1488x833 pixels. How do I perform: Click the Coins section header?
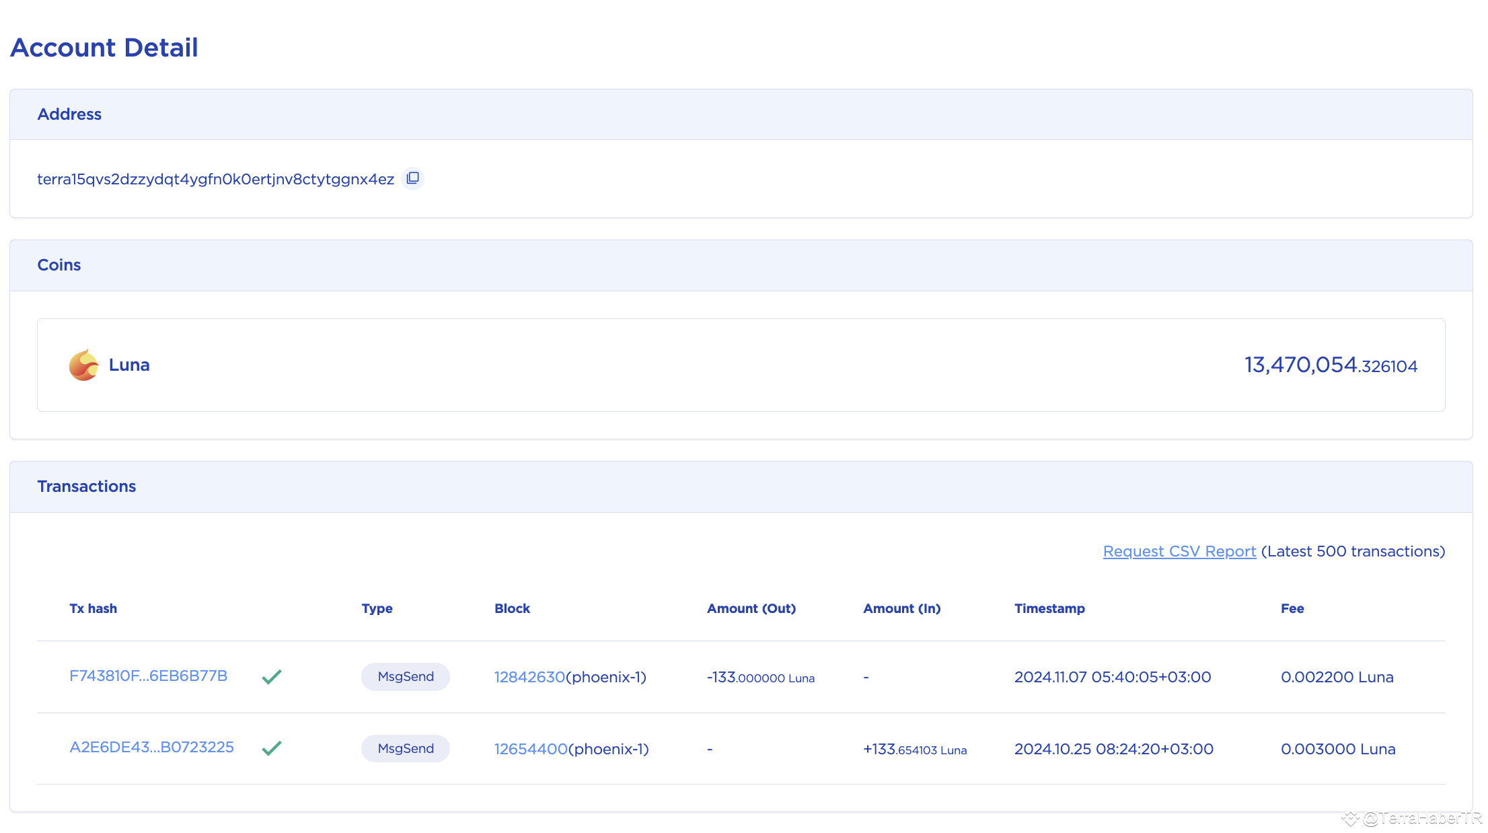click(59, 265)
